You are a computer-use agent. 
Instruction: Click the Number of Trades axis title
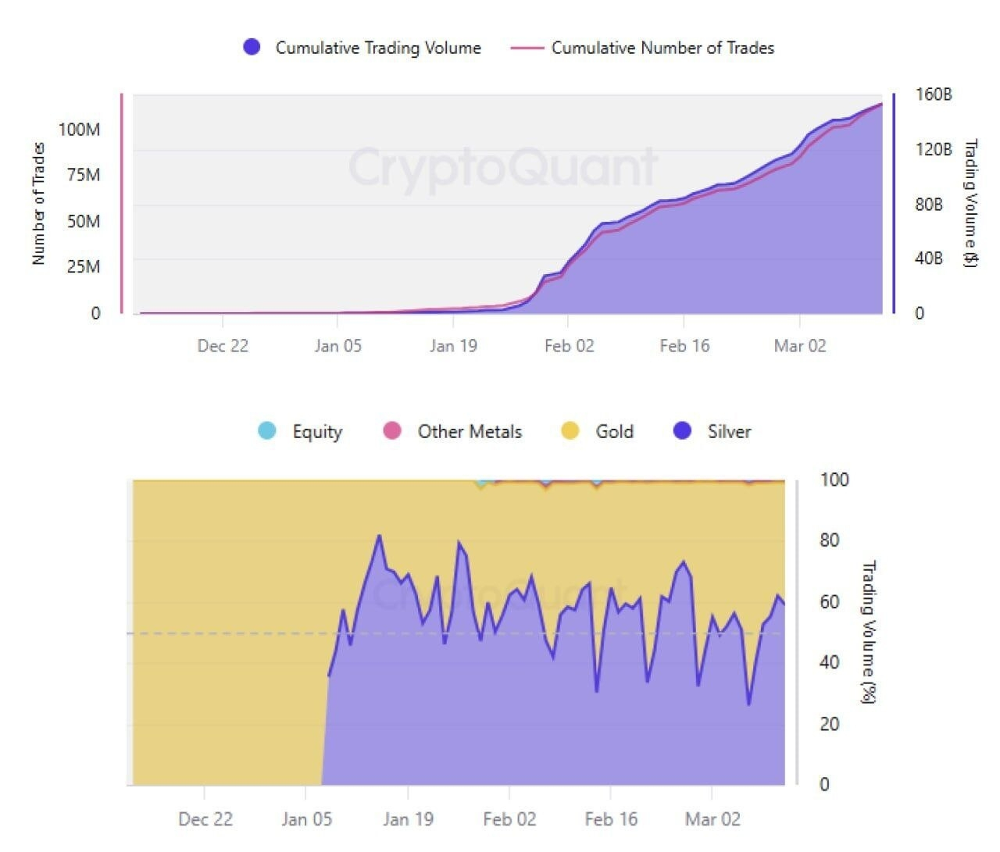pos(38,204)
